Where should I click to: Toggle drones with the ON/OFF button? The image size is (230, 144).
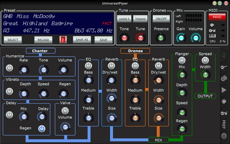pos(161,19)
